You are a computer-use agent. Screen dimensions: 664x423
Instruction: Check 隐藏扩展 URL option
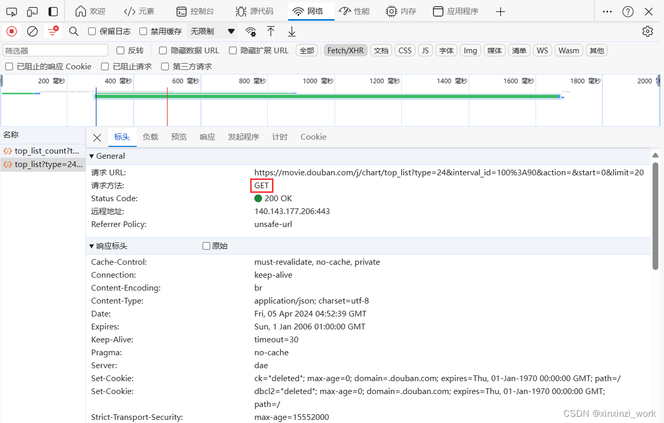pyautogui.click(x=233, y=50)
